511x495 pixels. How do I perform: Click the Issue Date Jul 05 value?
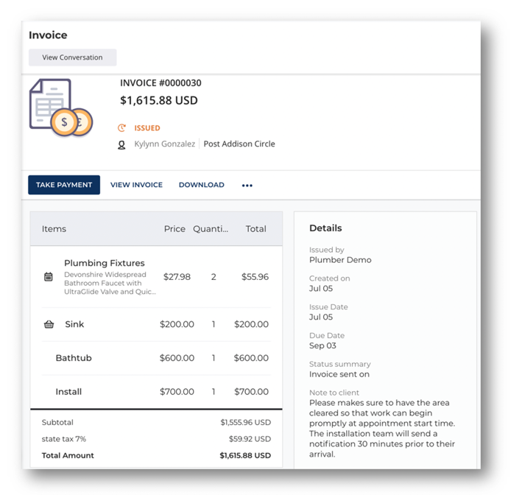[x=321, y=317]
